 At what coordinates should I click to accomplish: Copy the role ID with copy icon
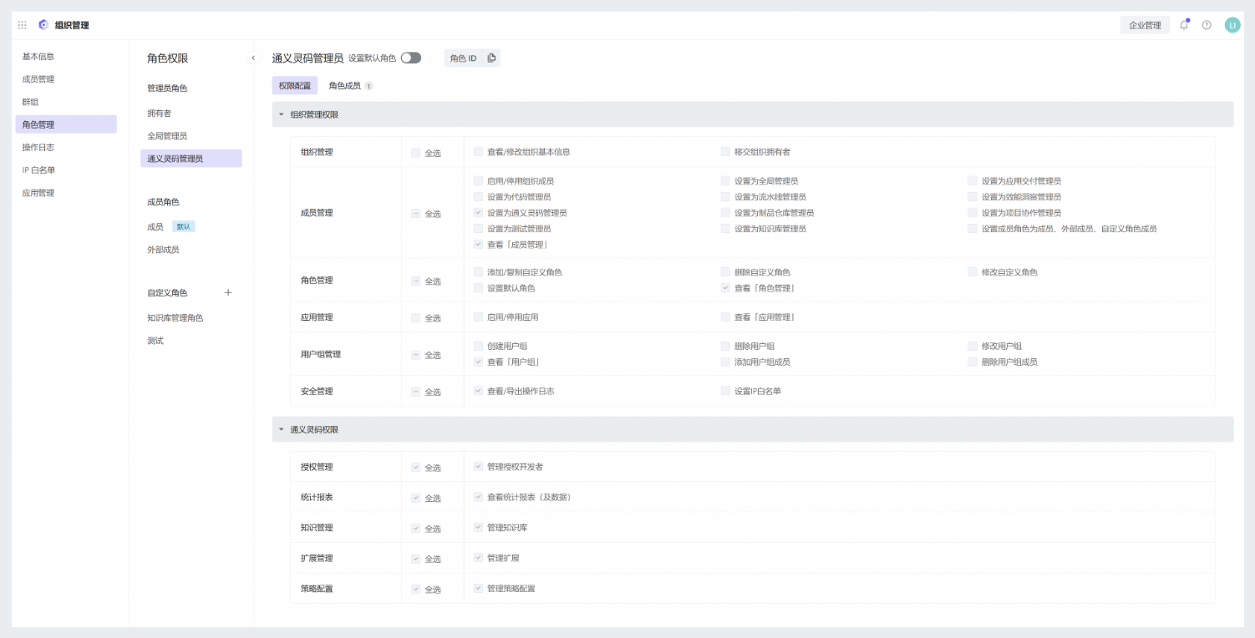491,58
